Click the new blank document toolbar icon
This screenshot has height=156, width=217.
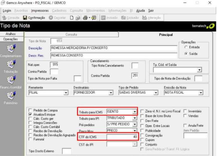point(72,18)
